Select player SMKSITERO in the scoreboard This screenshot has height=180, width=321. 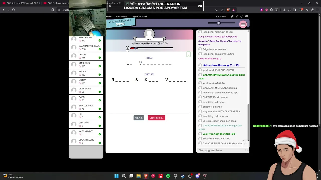[86, 64]
